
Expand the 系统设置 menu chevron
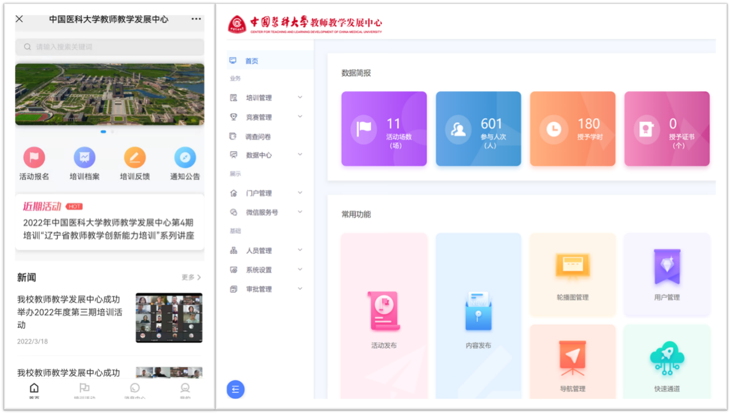coord(300,269)
